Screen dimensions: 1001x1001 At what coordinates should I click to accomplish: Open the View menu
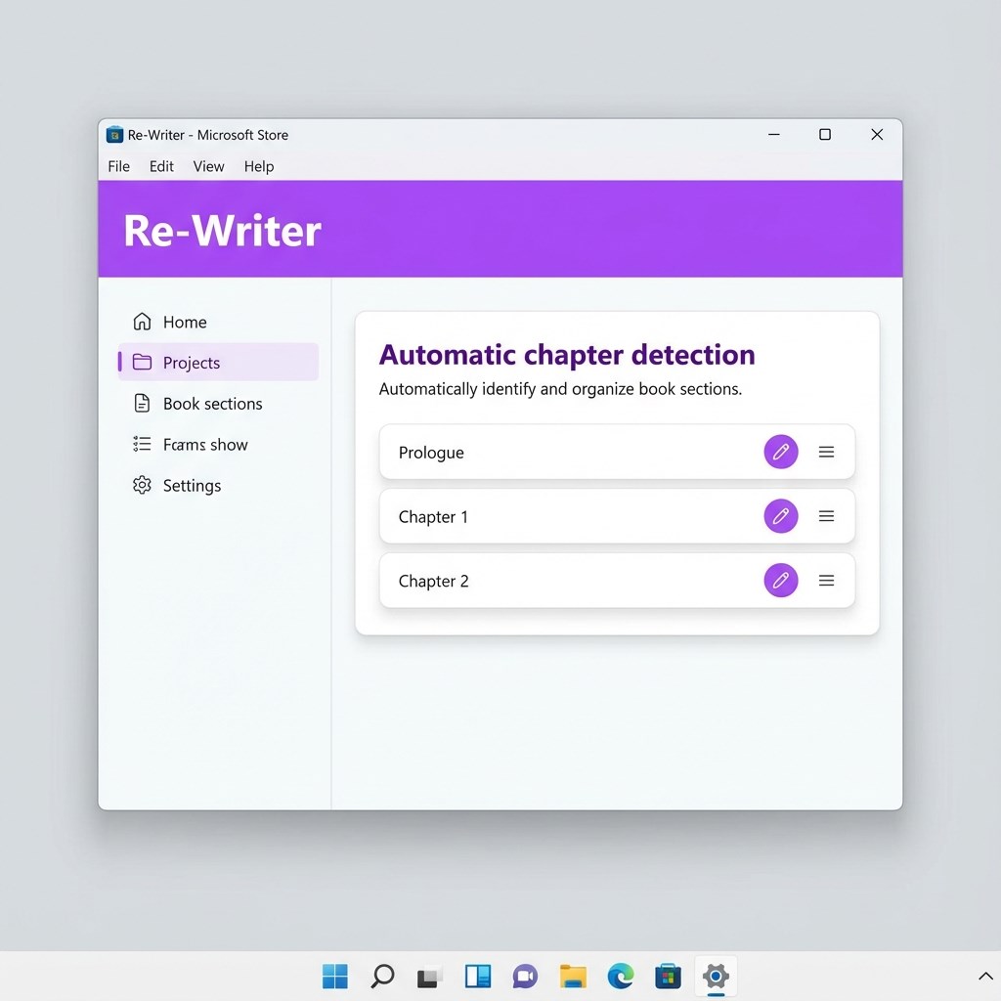(208, 166)
